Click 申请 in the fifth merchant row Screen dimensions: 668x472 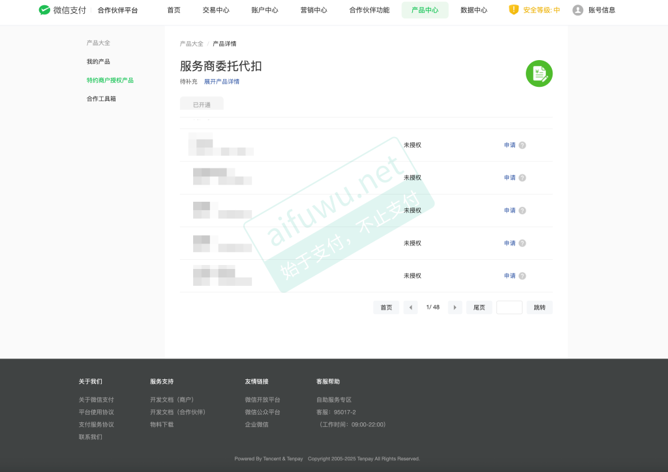(509, 276)
